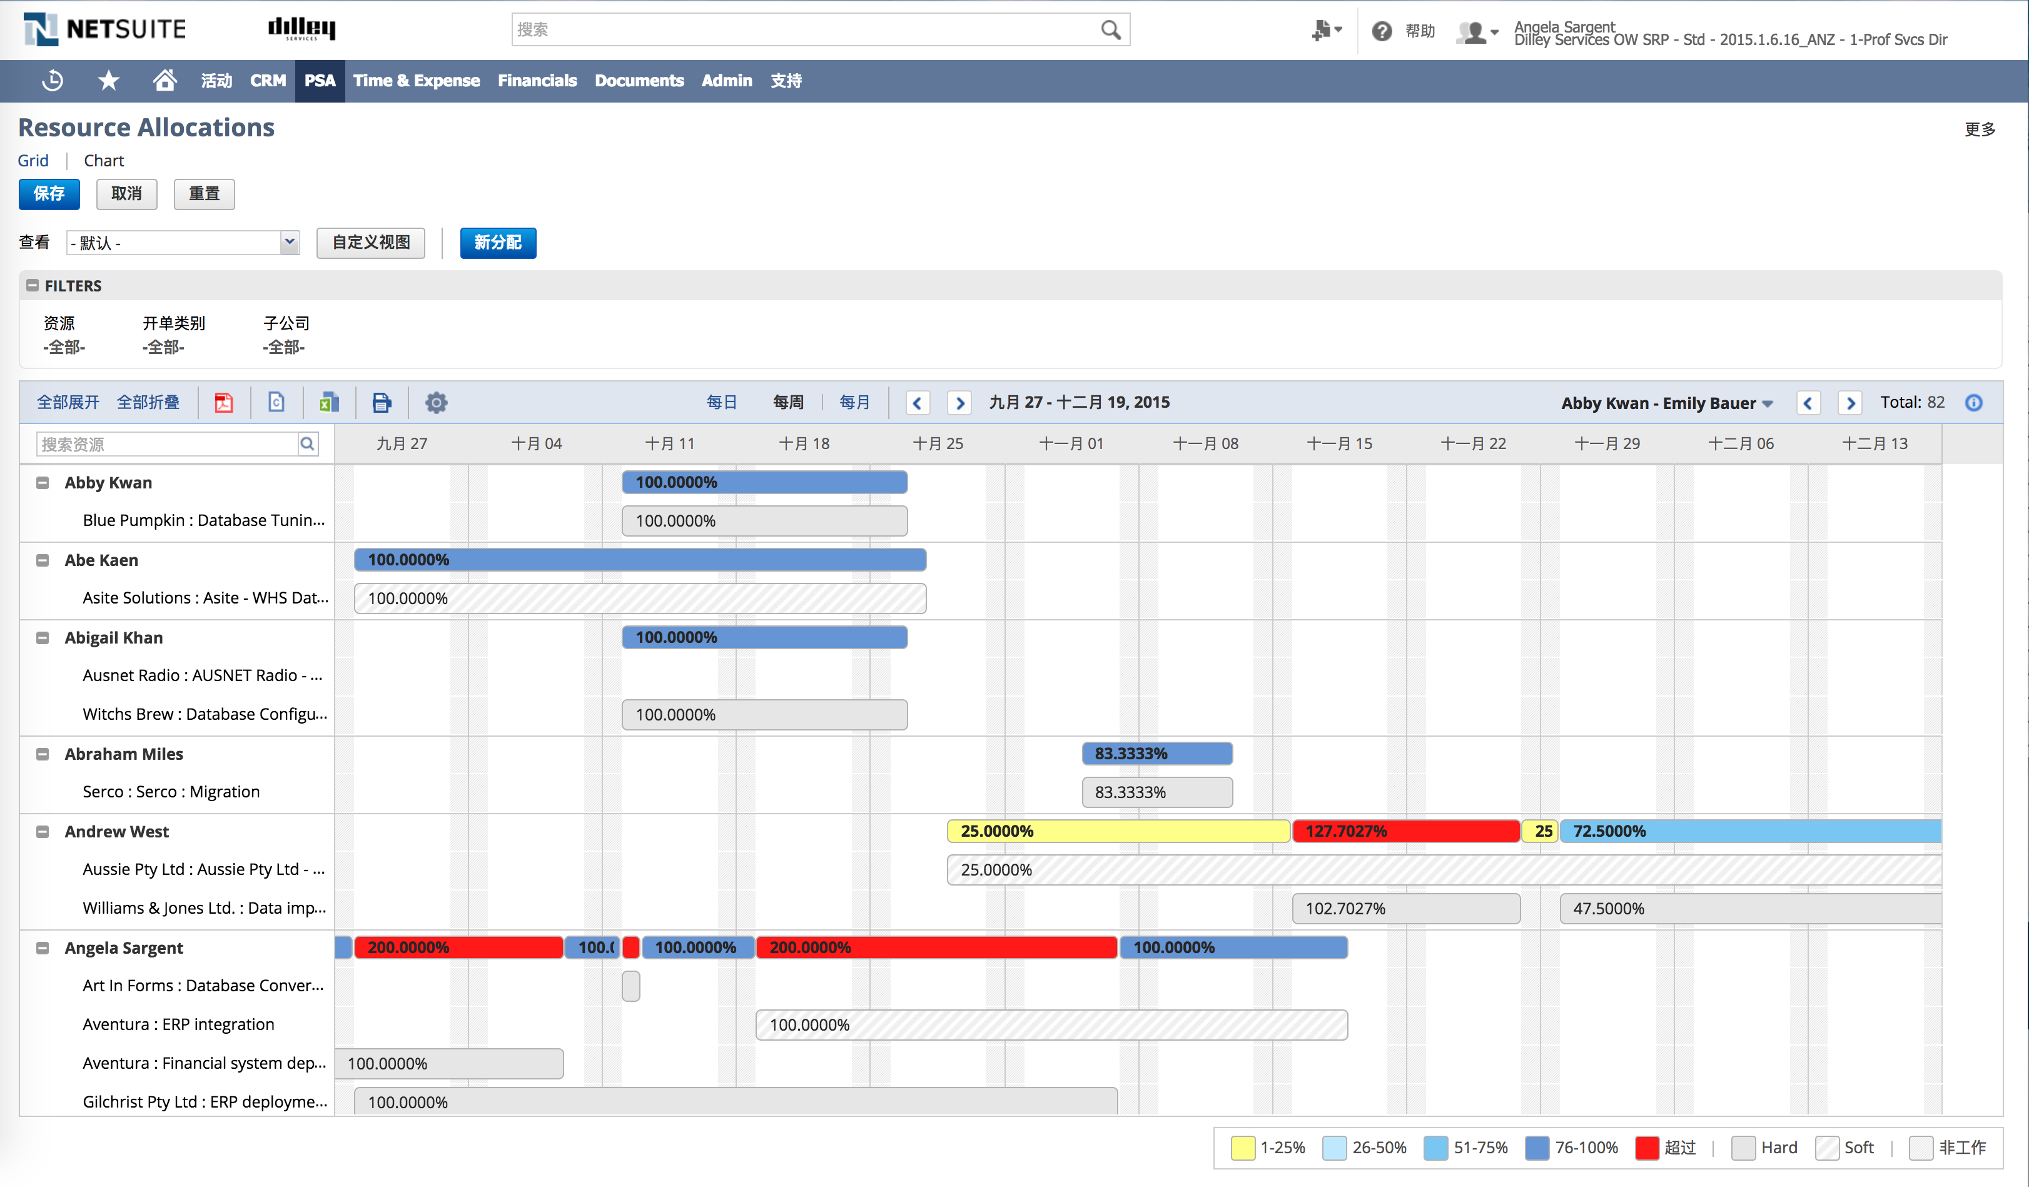Switch the view to 每日 (daily)

(x=721, y=403)
